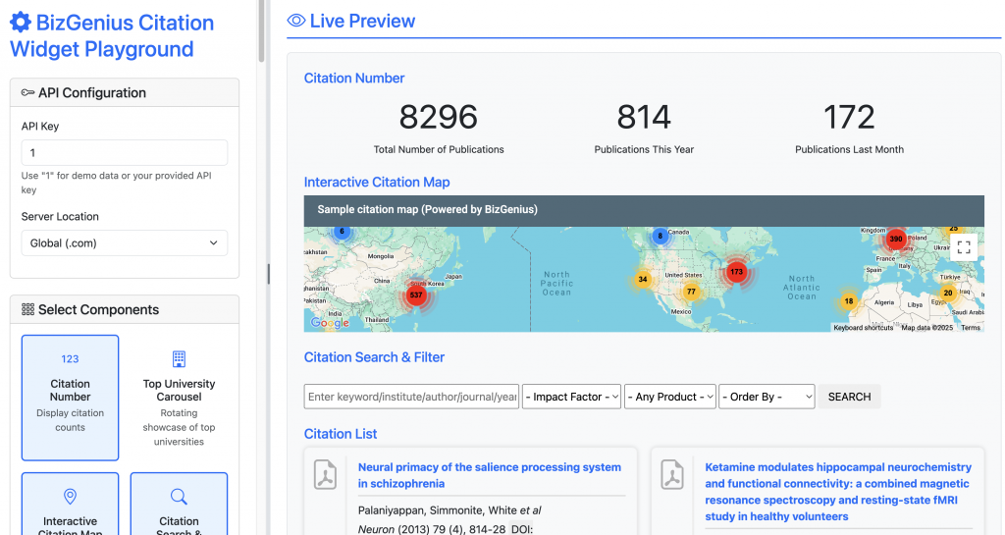Click the left sidebar vertical scrollbar
Image resolution: width=1005 pixels, height=535 pixels.
click(261, 30)
